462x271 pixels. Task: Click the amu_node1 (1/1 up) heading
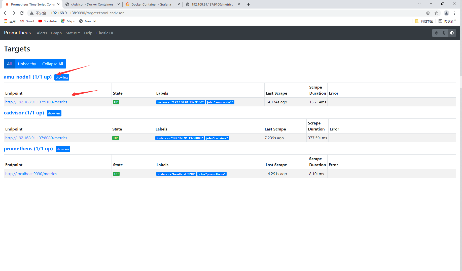[28, 77]
